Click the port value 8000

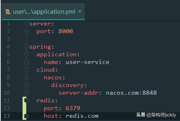click(66, 31)
